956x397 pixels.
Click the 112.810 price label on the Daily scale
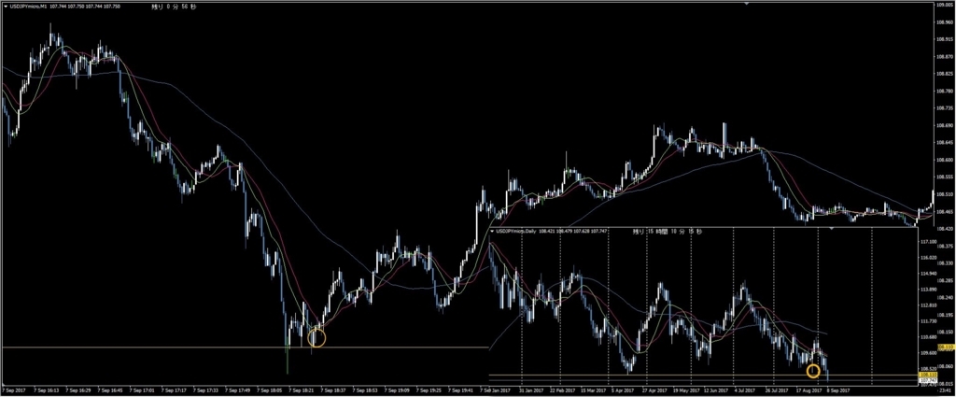928,305
